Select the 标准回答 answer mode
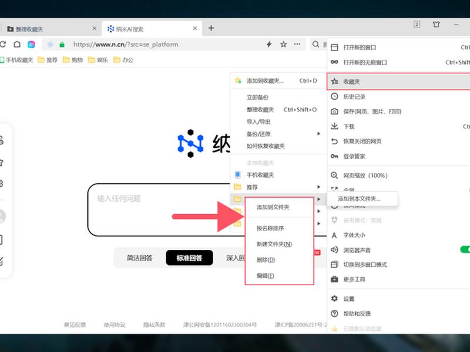The height and width of the screenshot is (352, 470). (189, 258)
